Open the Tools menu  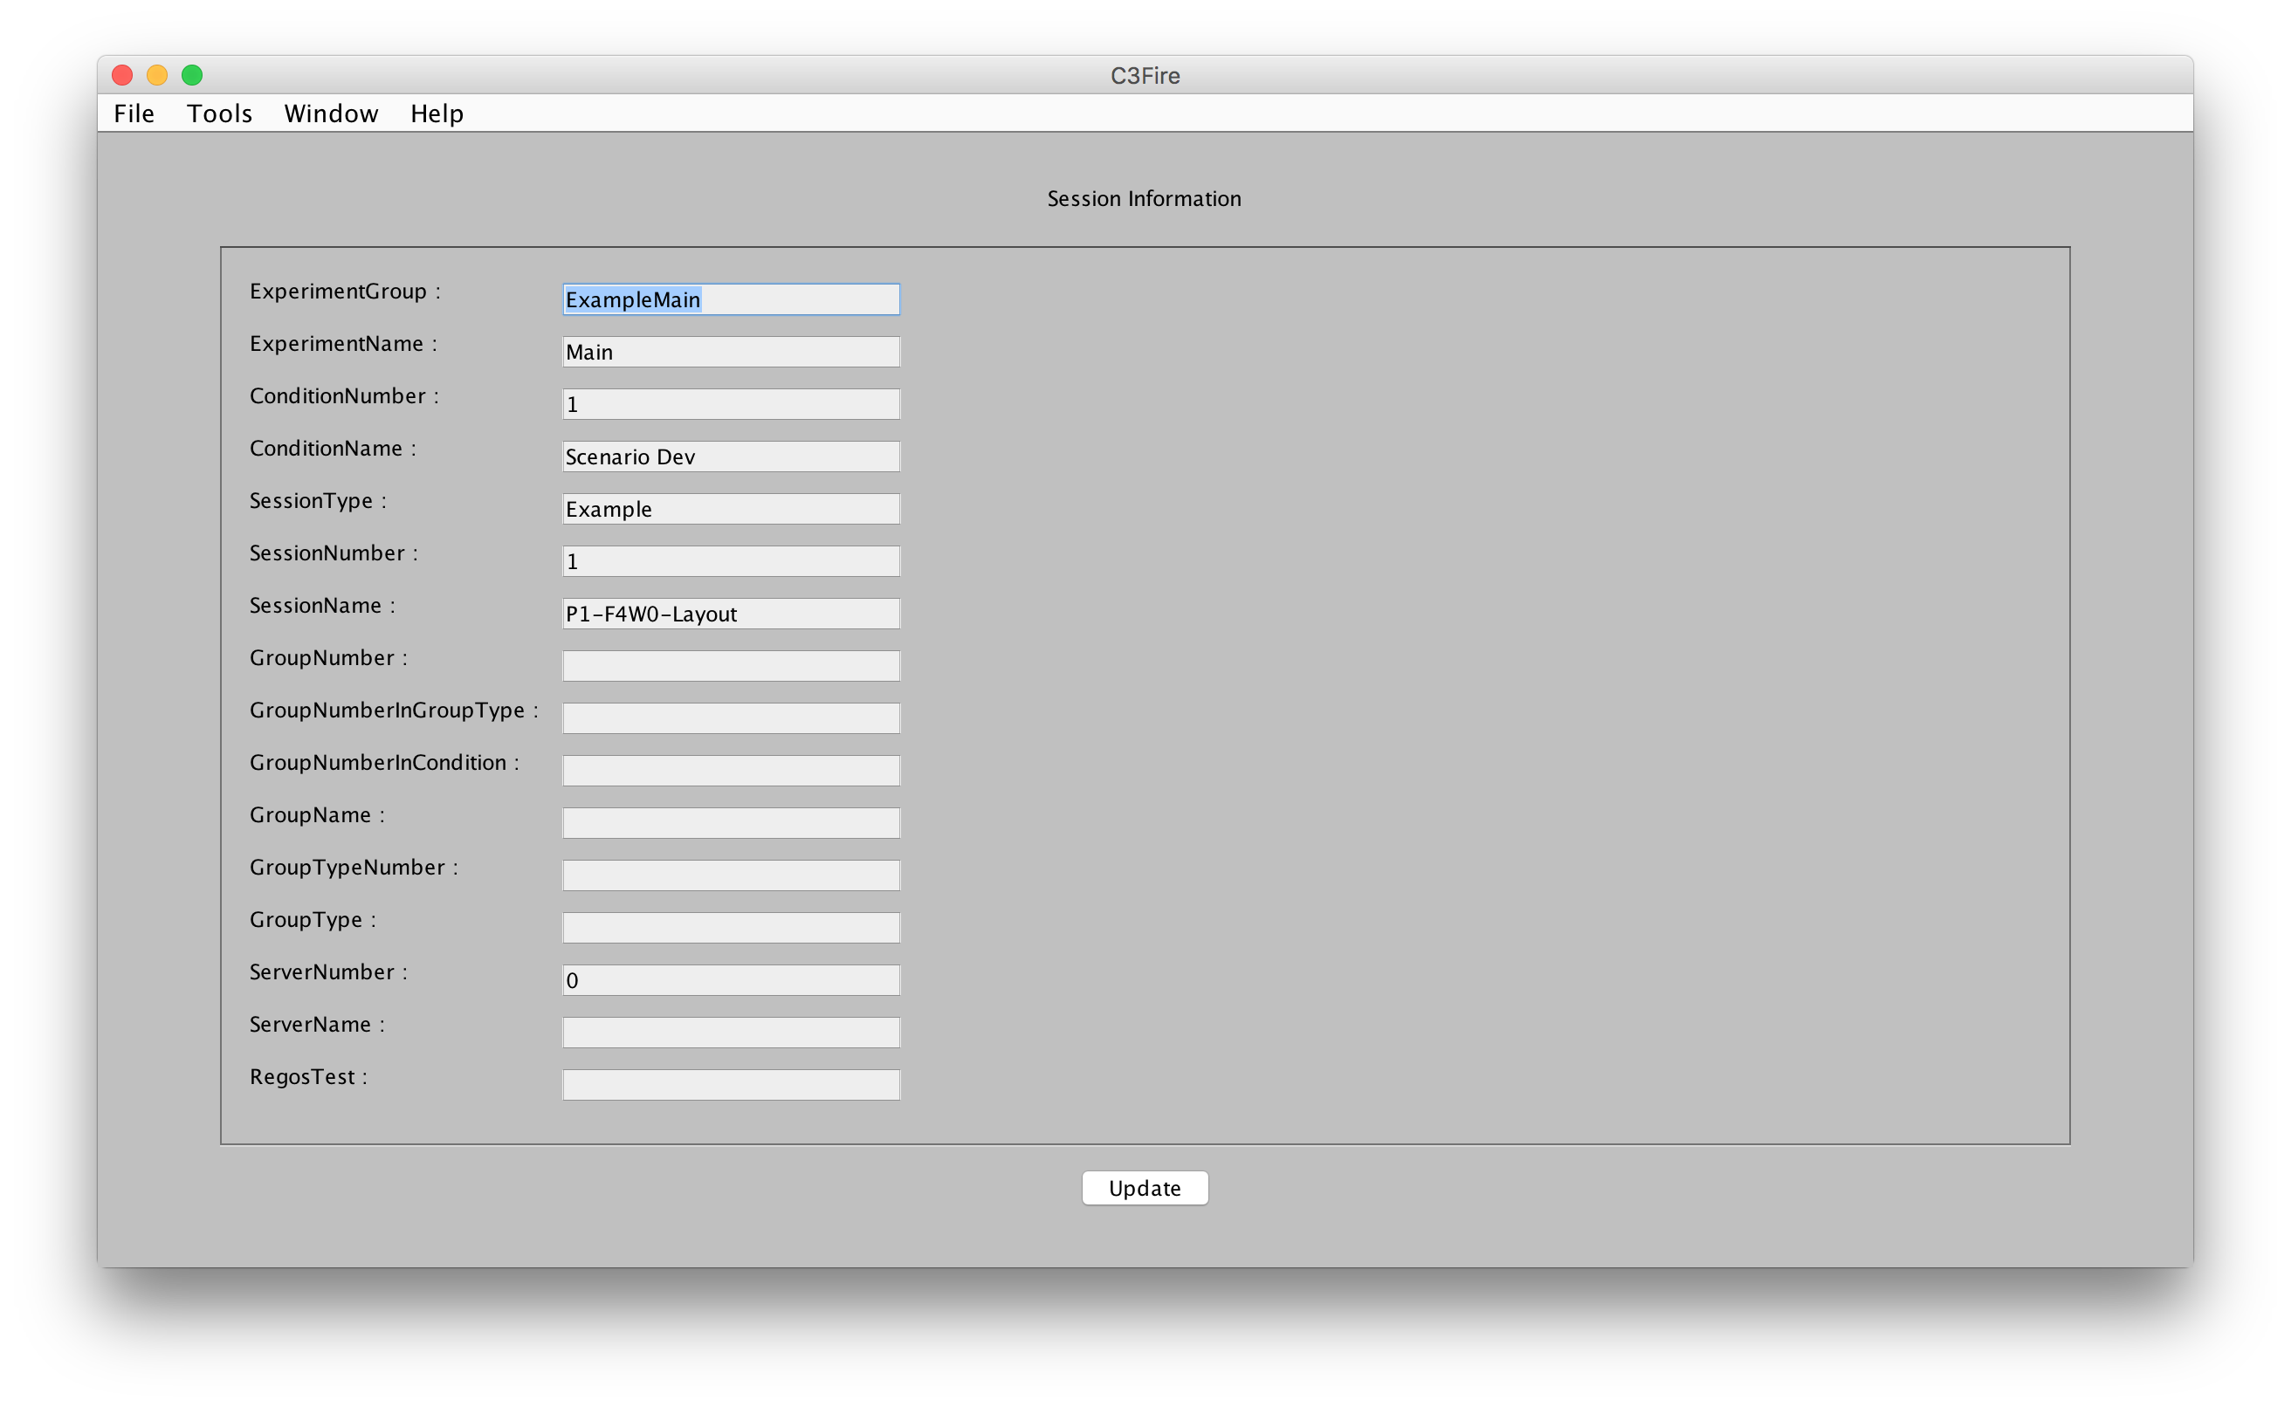[x=220, y=113]
